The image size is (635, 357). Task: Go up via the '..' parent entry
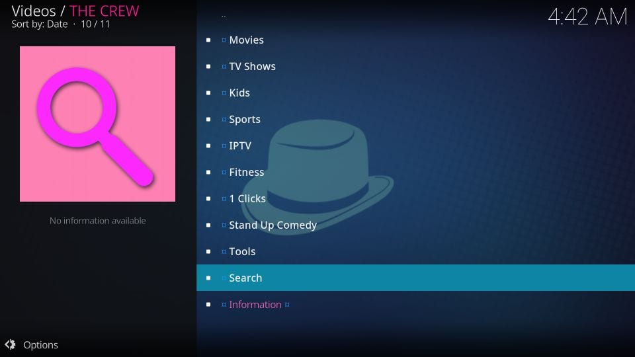pyautogui.click(x=415, y=16)
